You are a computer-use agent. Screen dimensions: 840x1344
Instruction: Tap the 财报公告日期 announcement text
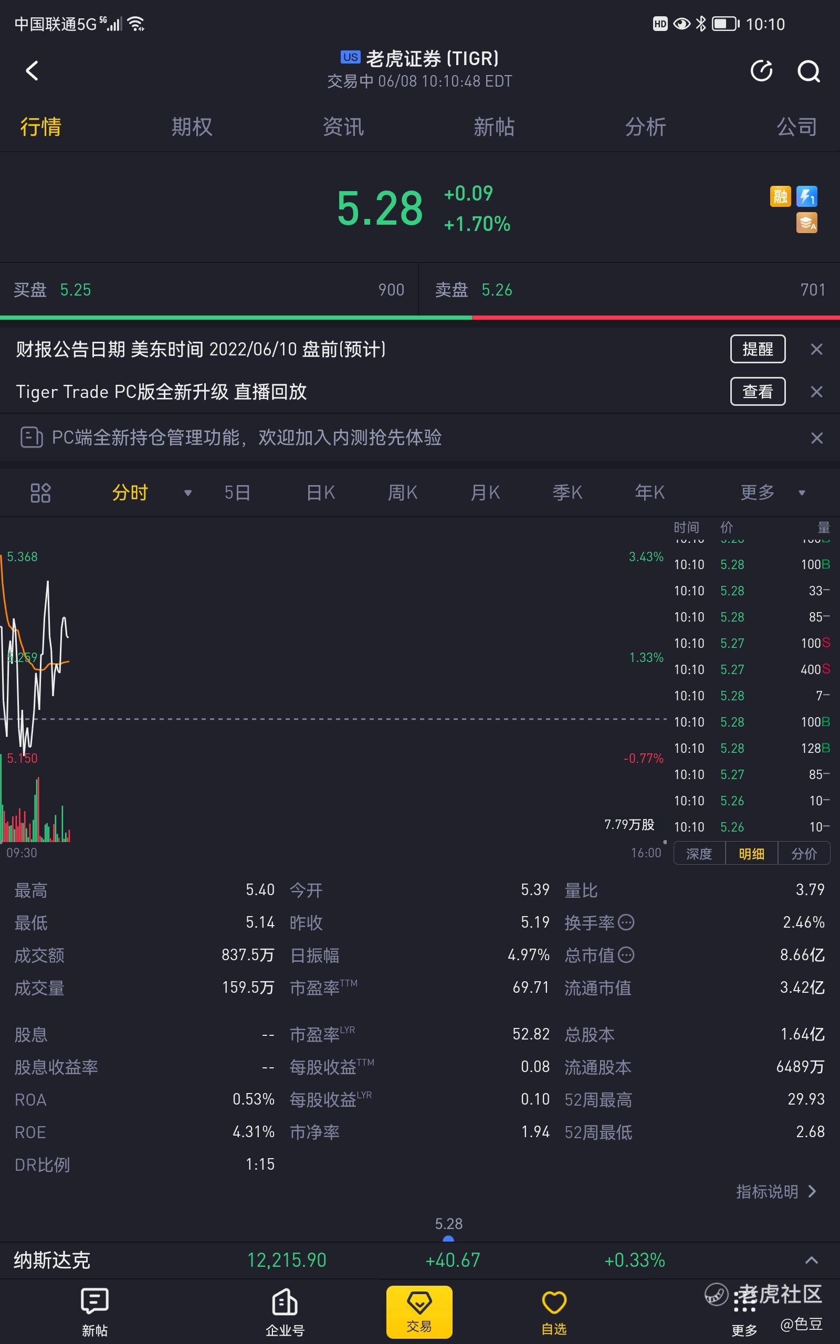201,349
